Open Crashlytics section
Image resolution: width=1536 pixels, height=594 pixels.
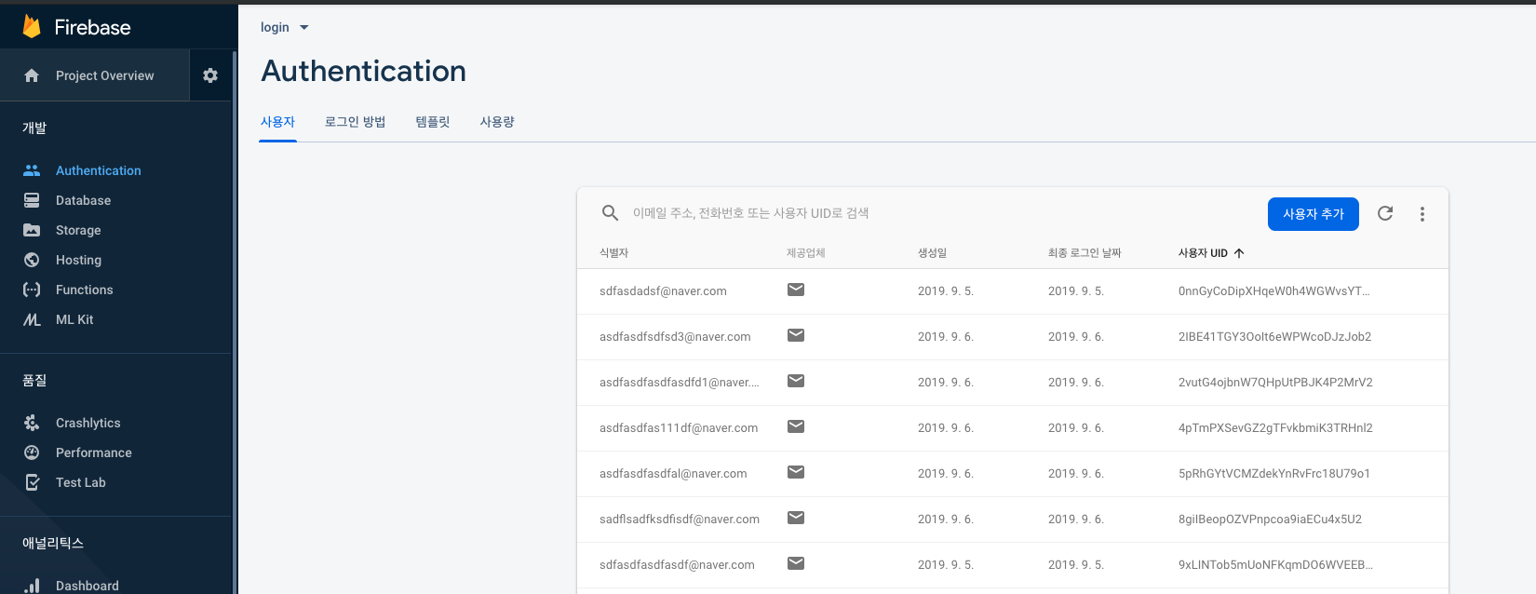point(88,423)
